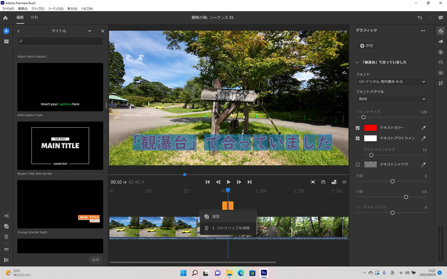
Task: Click the Home icon in top bar
Action: [x=6, y=18]
